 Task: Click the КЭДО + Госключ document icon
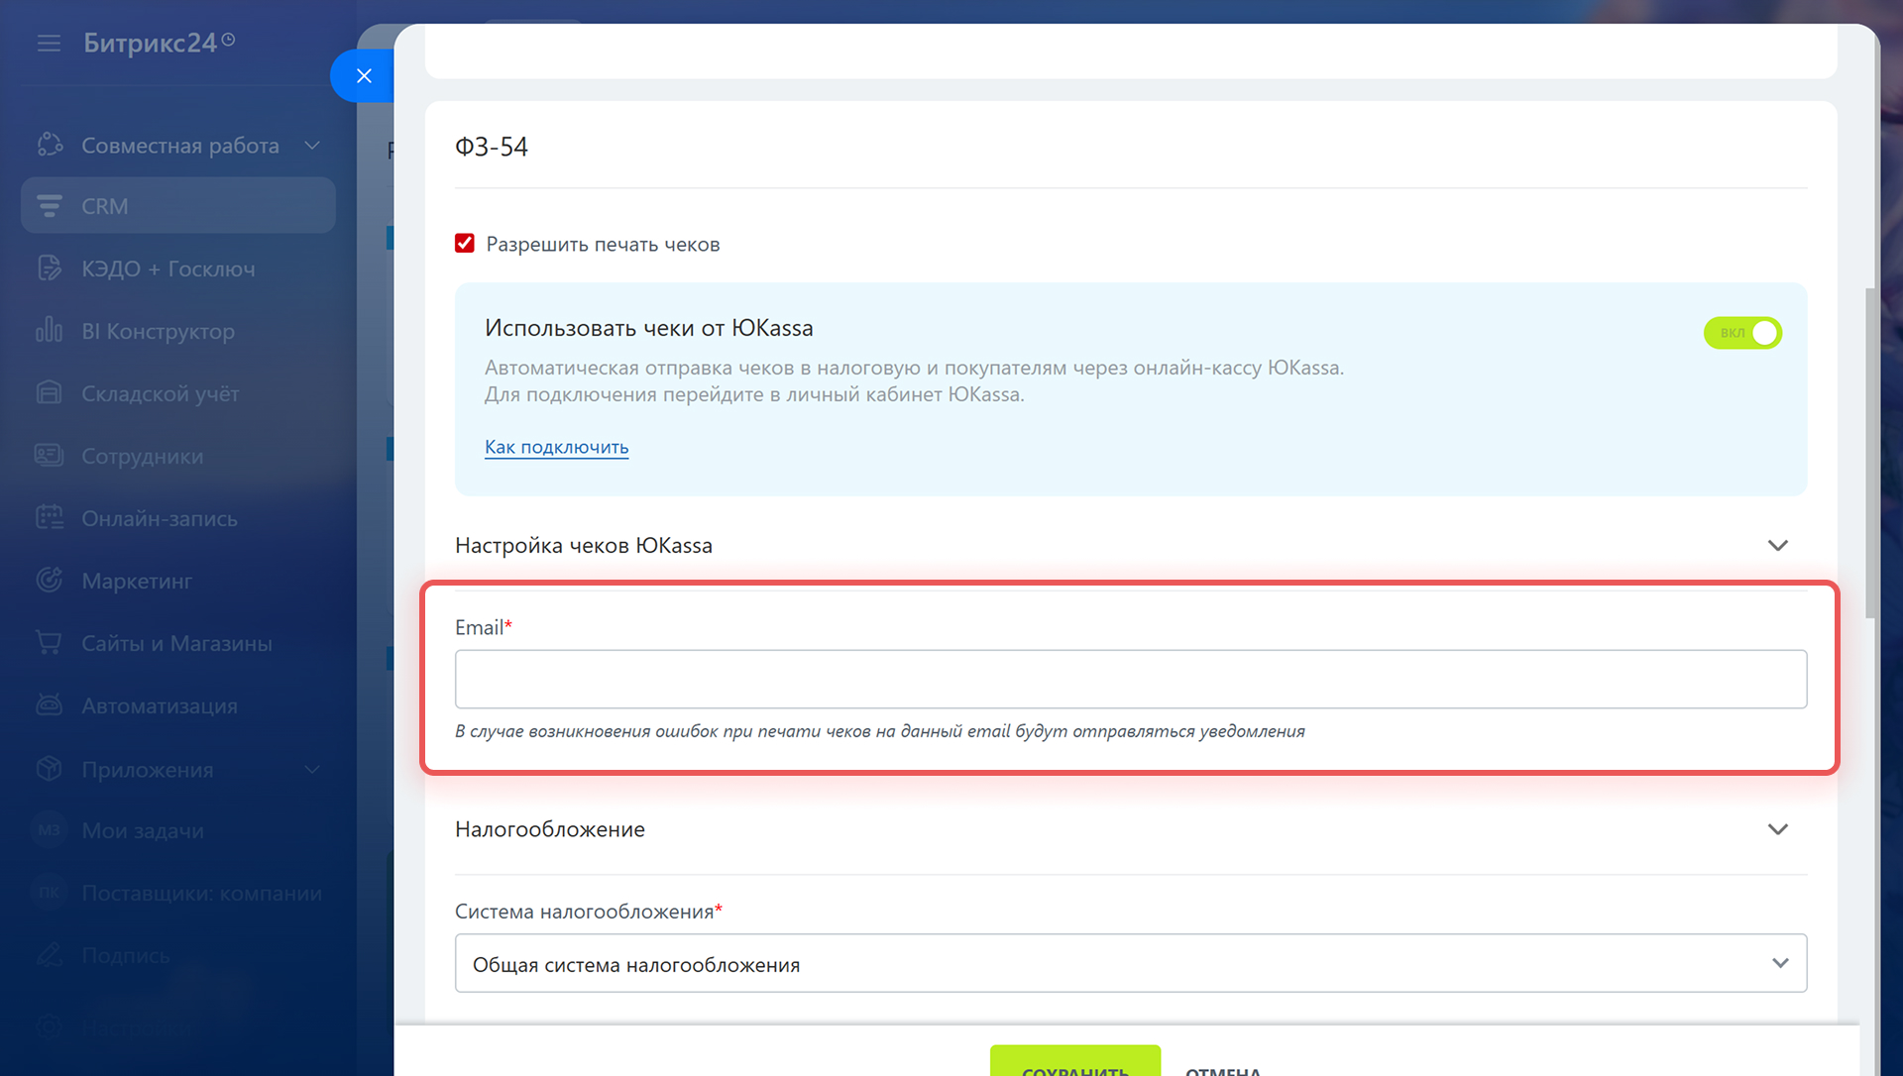click(49, 269)
